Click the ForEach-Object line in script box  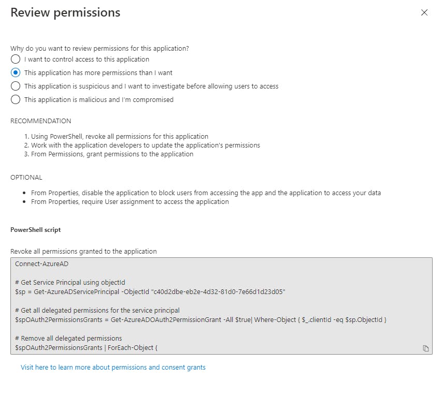point(86,348)
